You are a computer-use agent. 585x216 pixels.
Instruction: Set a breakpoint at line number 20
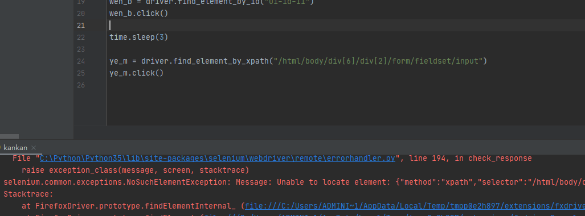click(81, 14)
